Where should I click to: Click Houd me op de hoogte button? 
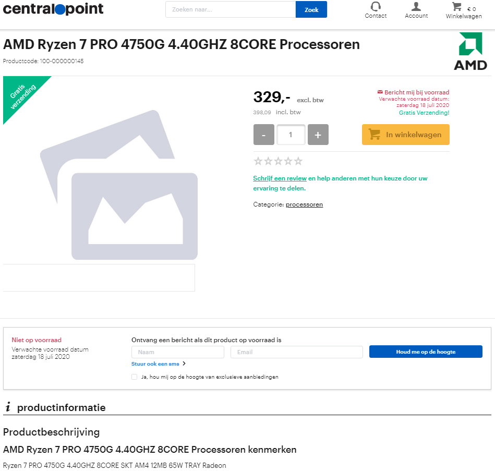(x=426, y=352)
